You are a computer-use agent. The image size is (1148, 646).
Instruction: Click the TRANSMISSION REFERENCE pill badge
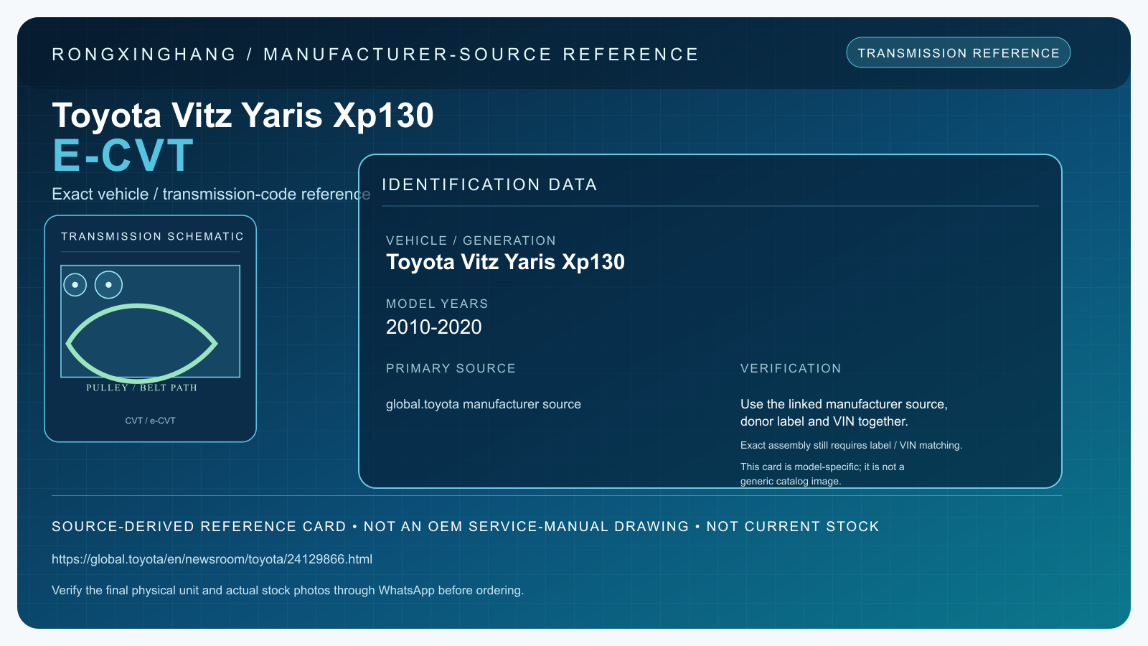click(959, 53)
